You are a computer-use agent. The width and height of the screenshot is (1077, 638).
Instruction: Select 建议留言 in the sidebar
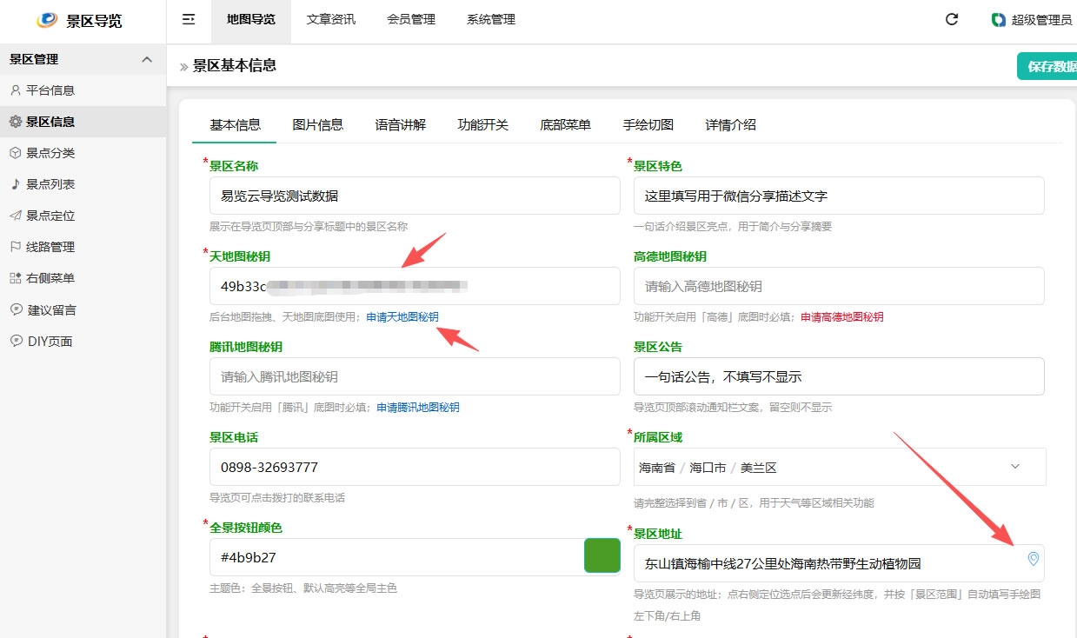tap(83, 309)
